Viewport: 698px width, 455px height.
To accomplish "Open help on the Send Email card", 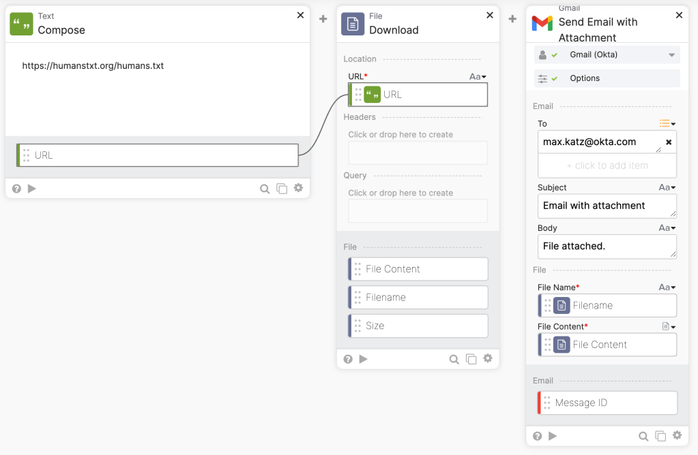I will tap(537, 436).
